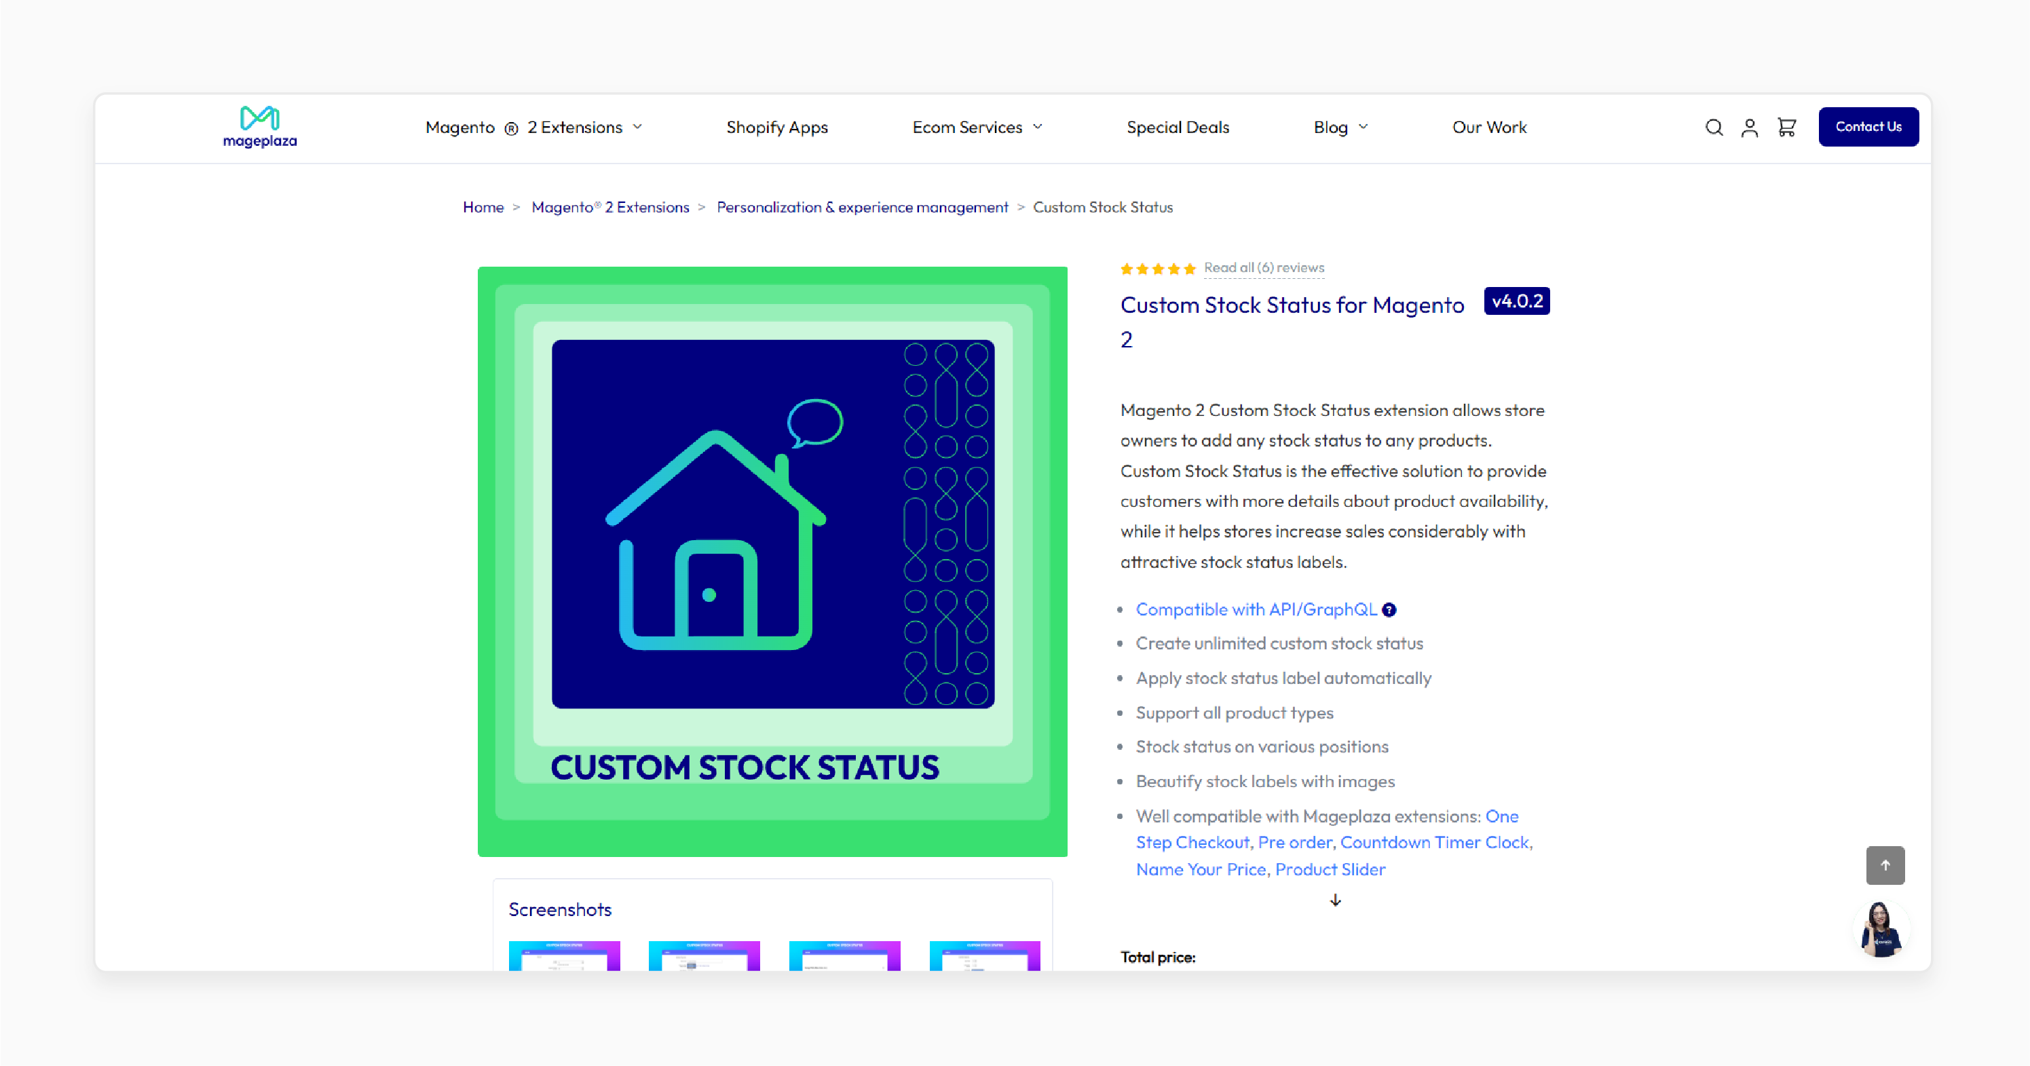Open Special Deals menu item
The width and height of the screenshot is (2030, 1066).
point(1178,128)
